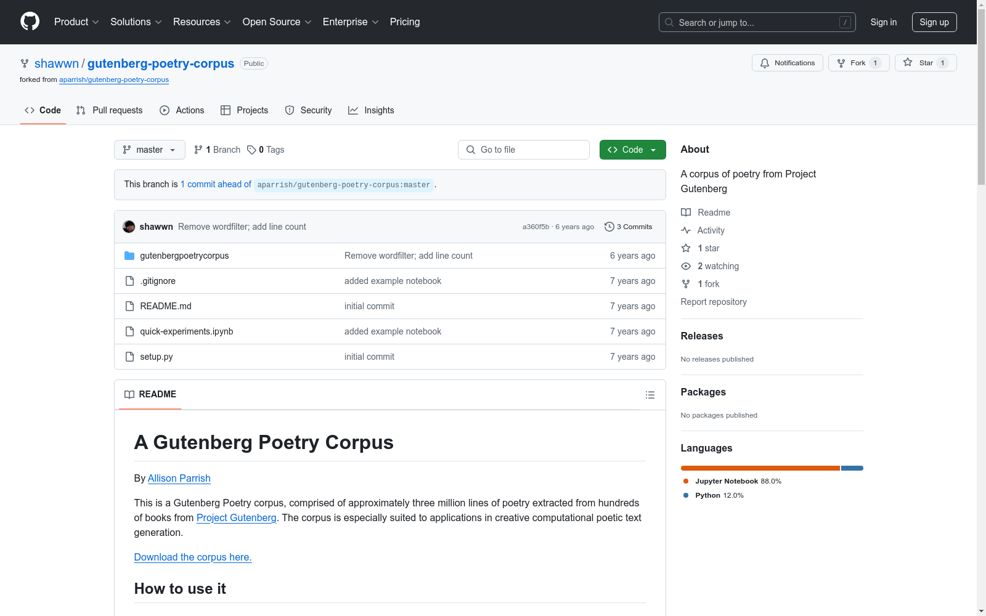The height and width of the screenshot is (616, 986).
Task: Click the setup.py file icon
Action: (129, 357)
